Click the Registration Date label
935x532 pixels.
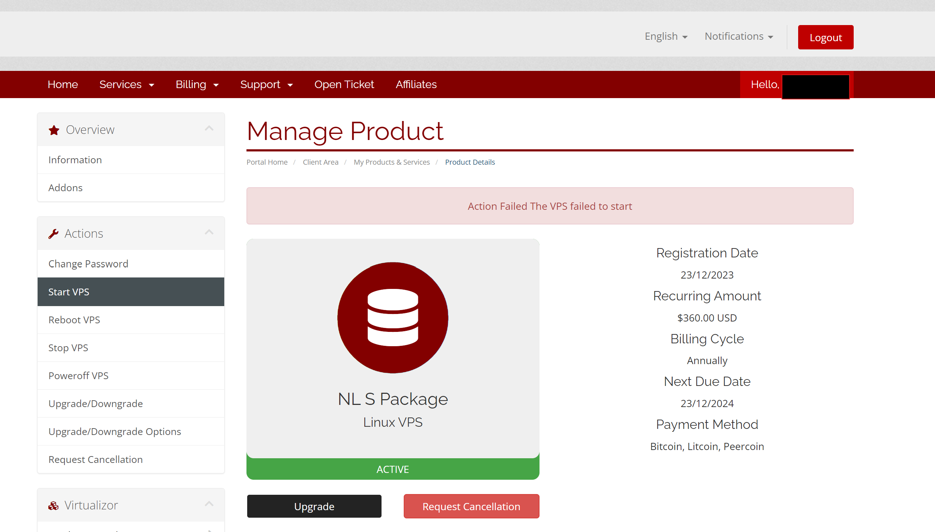[707, 253]
